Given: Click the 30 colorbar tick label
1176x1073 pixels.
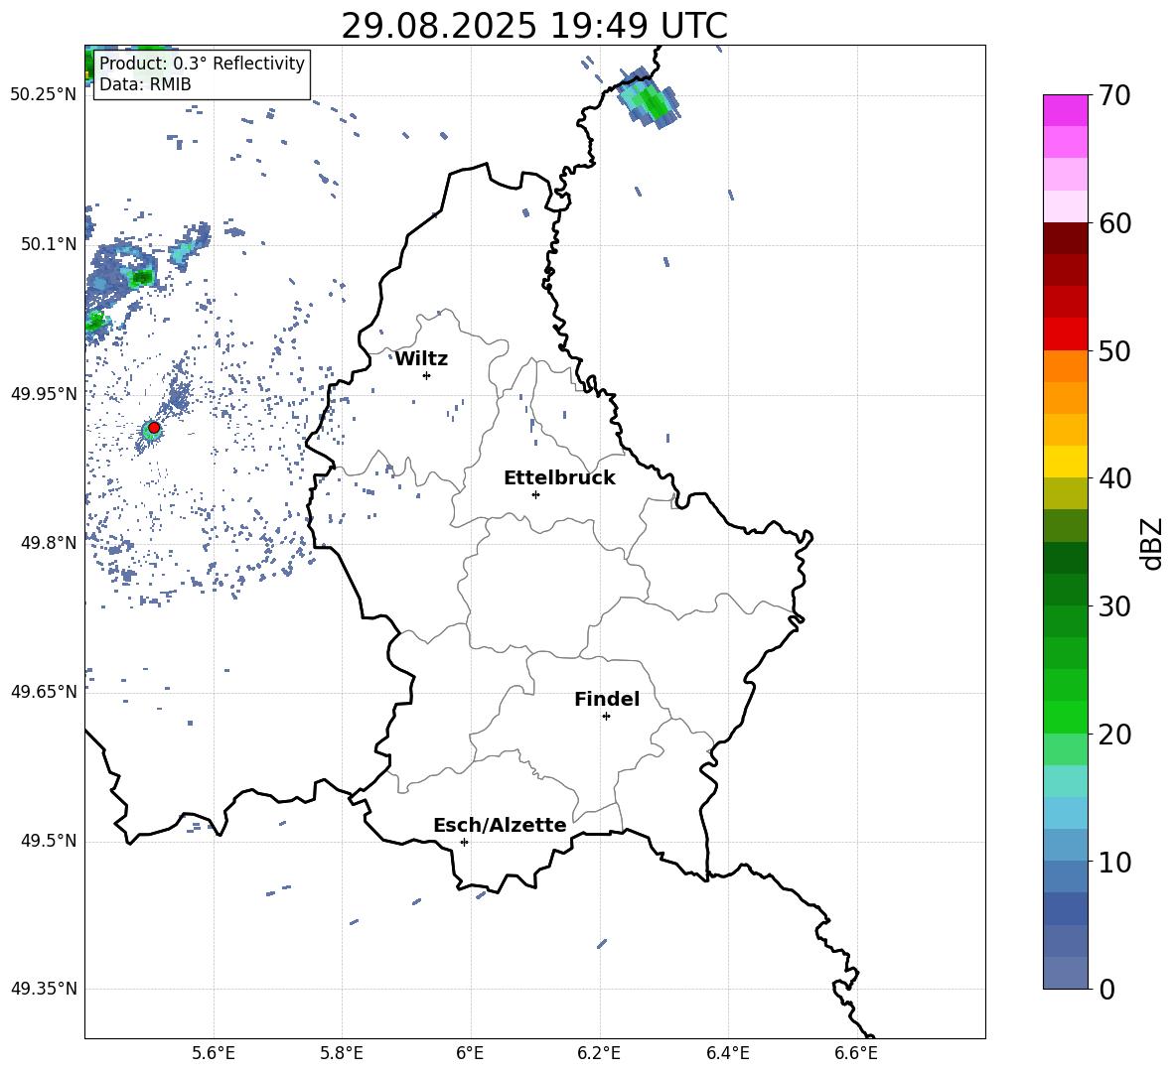Looking at the screenshot, I should pyautogui.click(x=1113, y=606).
